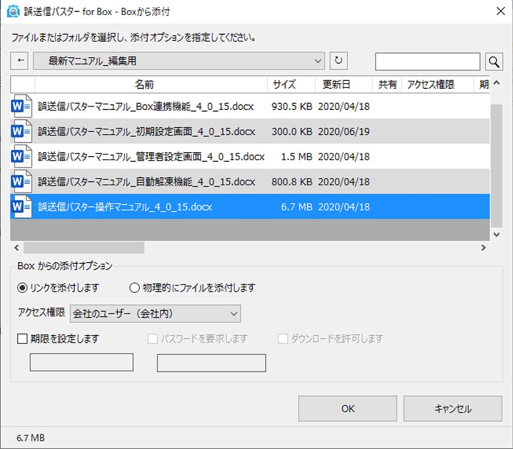Screen dimensions: 513x449
Task: Click the app icon in title bar
Action: [x=13, y=11]
